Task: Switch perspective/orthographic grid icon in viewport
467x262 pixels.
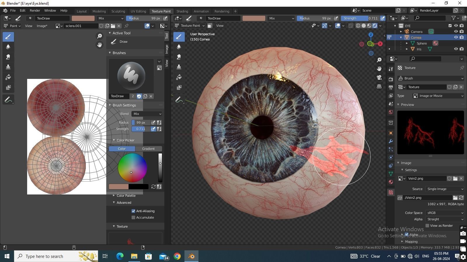Action: click(379, 86)
